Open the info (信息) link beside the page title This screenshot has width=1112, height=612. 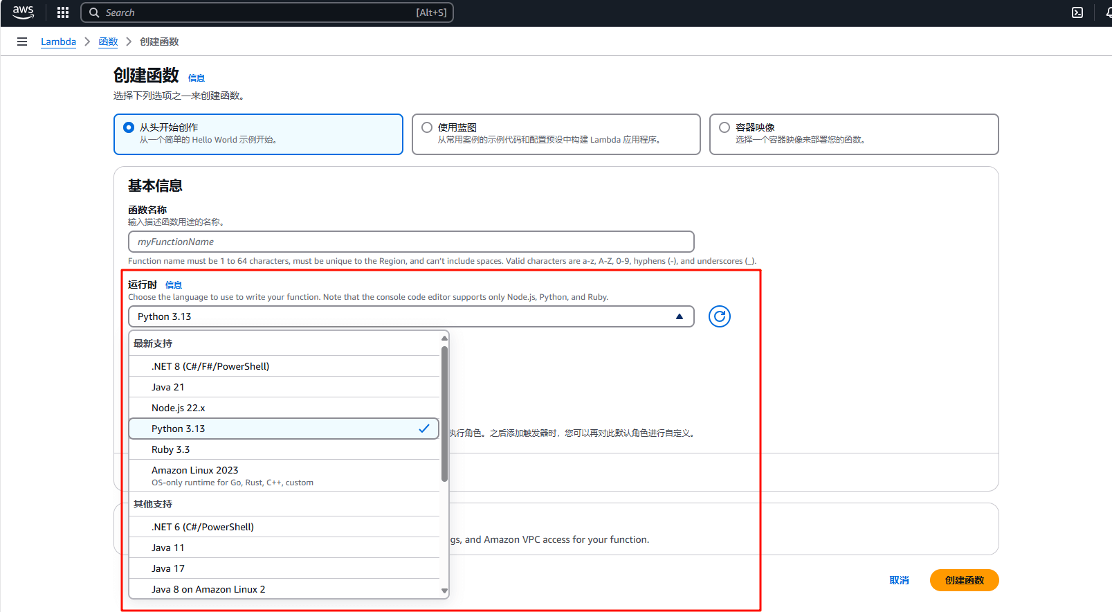click(197, 78)
